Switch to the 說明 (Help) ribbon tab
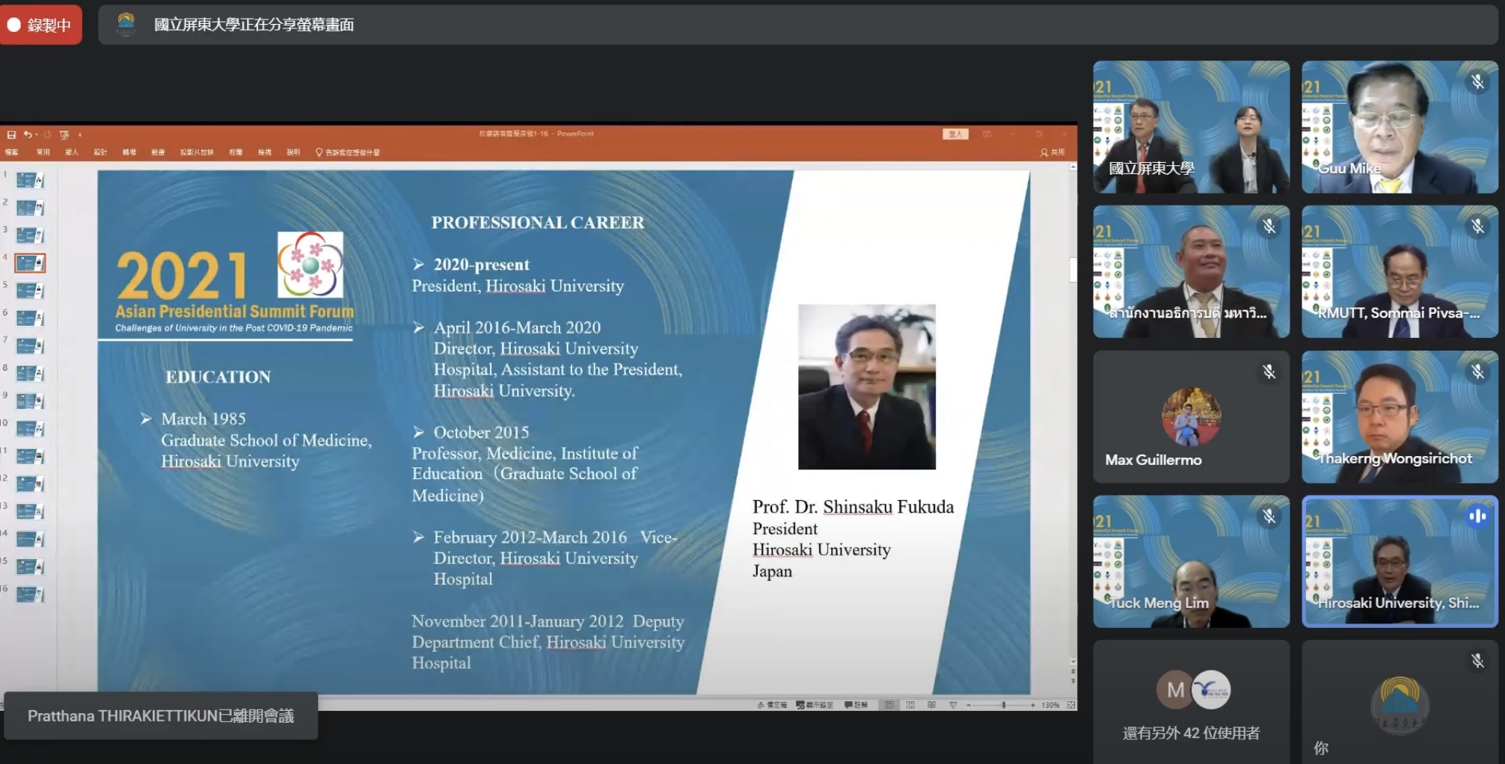Image resolution: width=1505 pixels, height=764 pixels. (293, 153)
